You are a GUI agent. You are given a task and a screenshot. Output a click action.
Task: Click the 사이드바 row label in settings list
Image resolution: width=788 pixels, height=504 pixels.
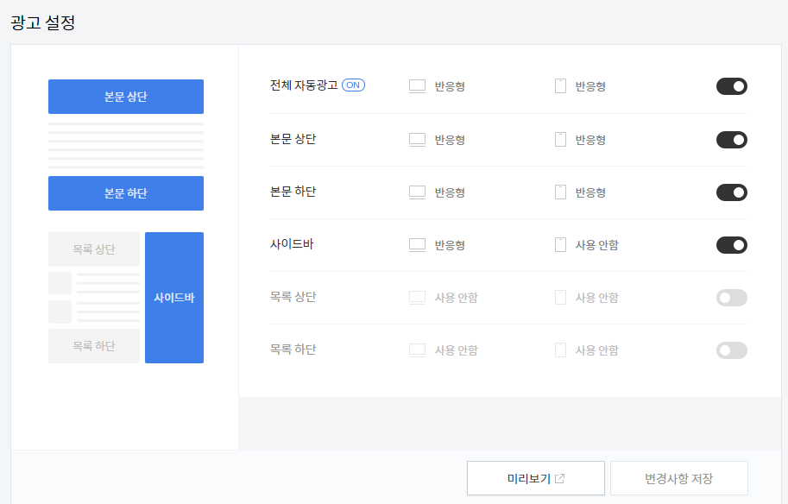292,244
